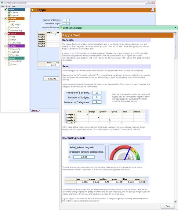The width and height of the screenshot is (178, 210).
Task: Click the Number of Categories 6 example field
Action: (x=97, y=102)
